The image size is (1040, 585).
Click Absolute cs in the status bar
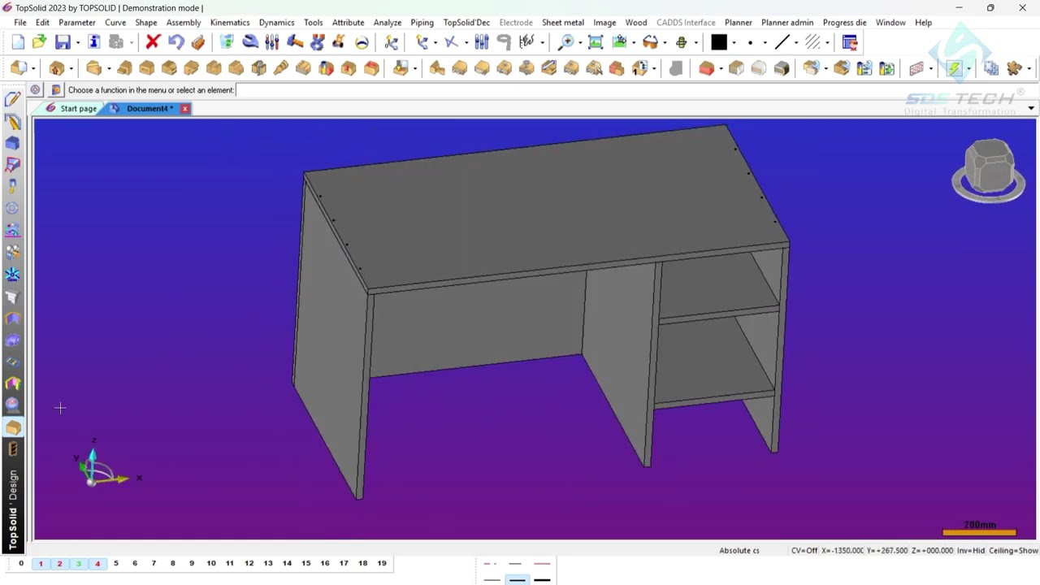coord(739,550)
